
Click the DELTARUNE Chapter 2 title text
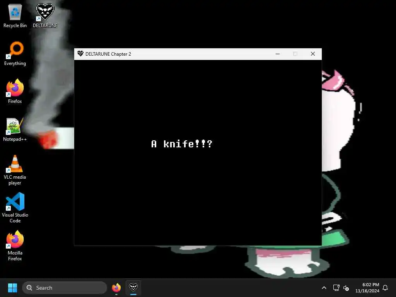click(x=108, y=54)
